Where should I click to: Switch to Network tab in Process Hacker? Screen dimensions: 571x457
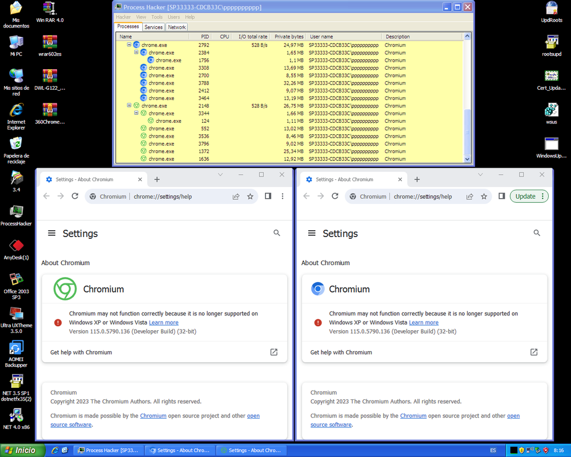coord(177,27)
